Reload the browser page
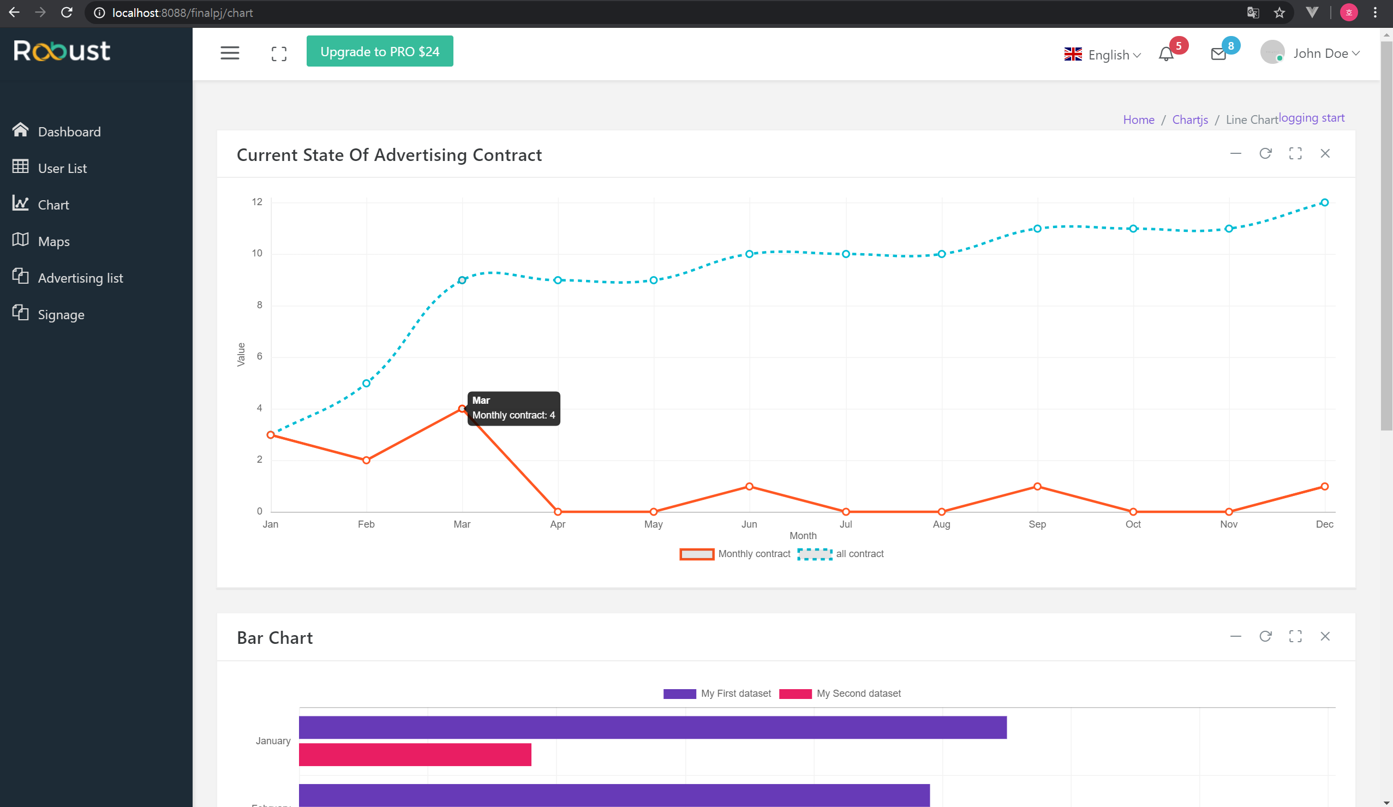 tap(67, 12)
